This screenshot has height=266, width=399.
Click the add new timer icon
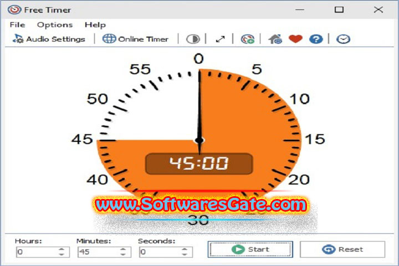pos(248,39)
